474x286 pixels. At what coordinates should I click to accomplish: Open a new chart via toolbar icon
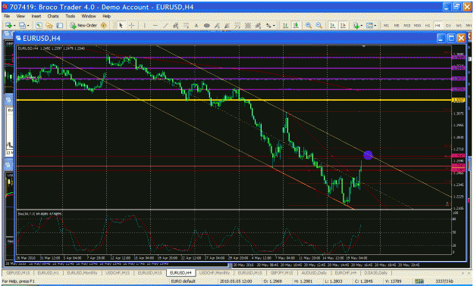tap(8, 26)
